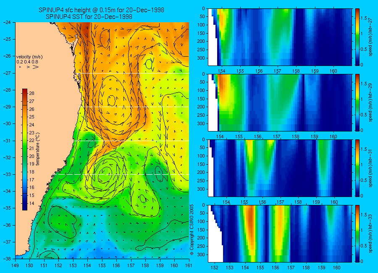Click the SST map's "149" longitude tick label
The image size is (378, 273).
coord(15,265)
